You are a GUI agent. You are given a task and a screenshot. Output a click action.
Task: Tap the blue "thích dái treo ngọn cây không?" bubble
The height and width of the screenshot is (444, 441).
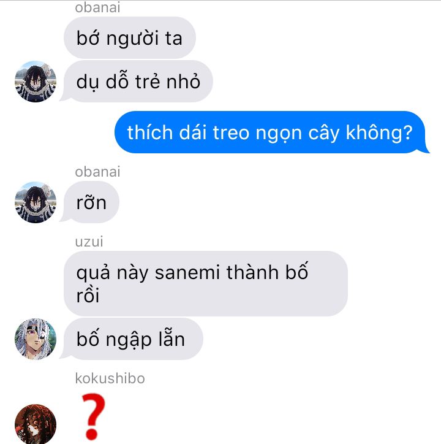click(x=272, y=132)
